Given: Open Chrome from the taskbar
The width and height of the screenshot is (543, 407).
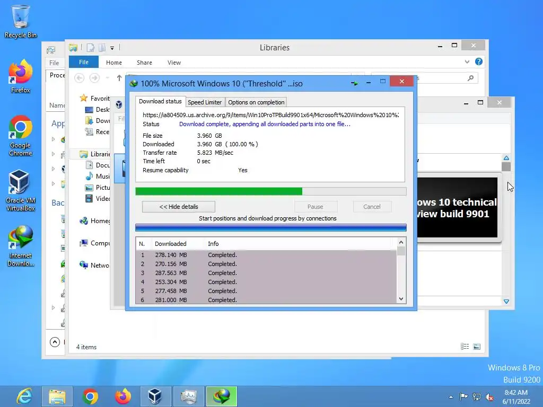Looking at the screenshot, I should point(90,396).
